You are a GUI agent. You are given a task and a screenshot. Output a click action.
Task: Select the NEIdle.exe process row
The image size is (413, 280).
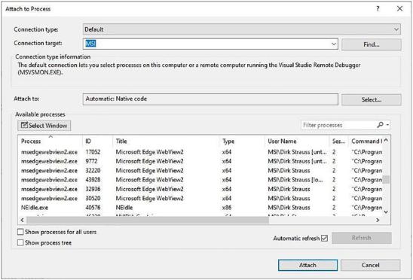(201, 208)
